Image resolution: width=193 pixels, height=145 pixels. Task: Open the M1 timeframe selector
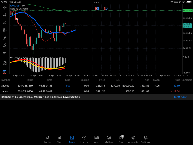pyautogui.click(x=5, y=53)
